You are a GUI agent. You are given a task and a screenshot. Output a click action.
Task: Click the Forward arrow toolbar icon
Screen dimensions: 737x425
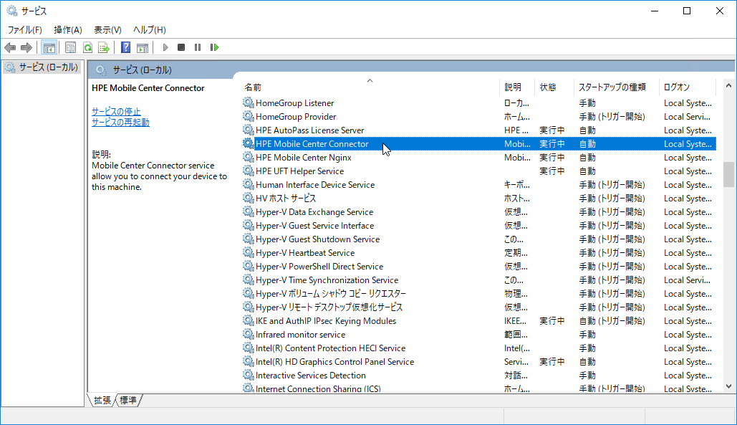click(x=27, y=47)
